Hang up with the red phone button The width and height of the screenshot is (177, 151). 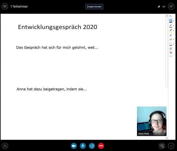[101, 146]
